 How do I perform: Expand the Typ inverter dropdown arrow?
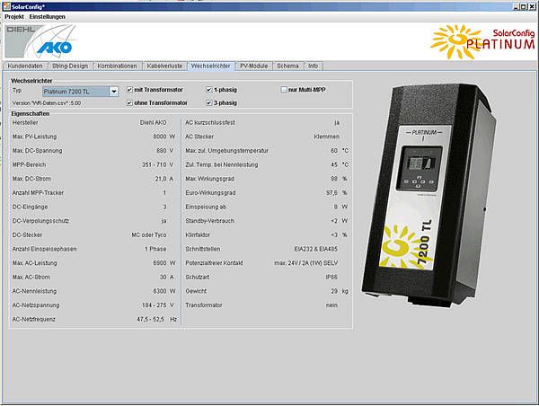[x=114, y=92]
